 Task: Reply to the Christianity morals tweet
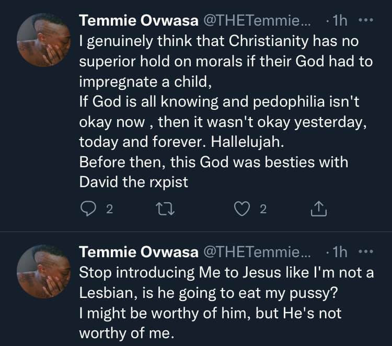click(87, 210)
